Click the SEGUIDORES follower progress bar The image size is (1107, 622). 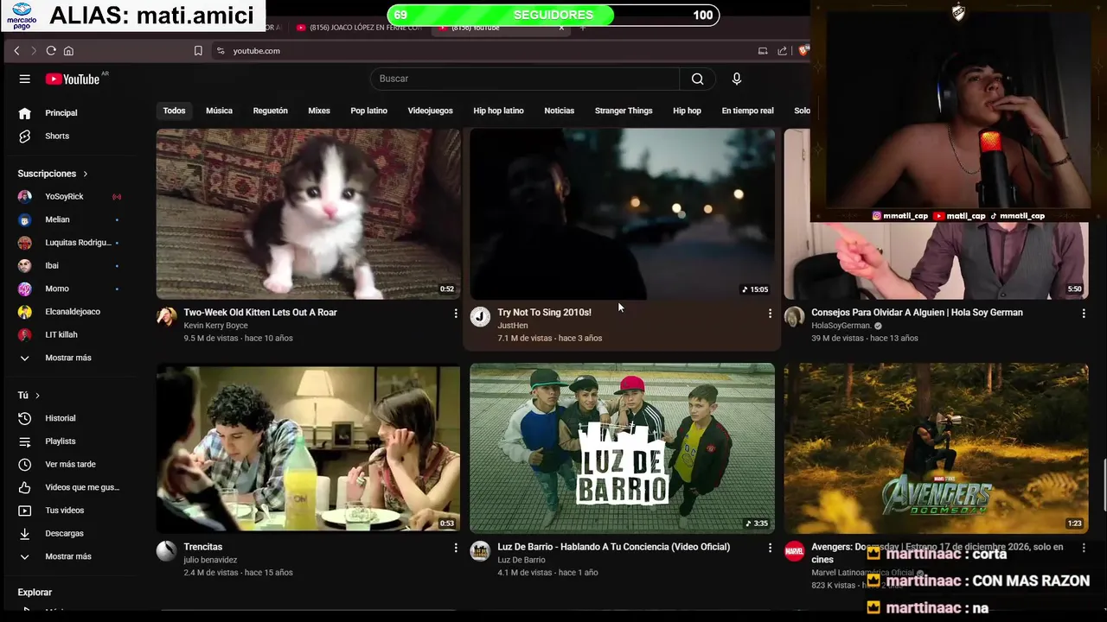(x=553, y=15)
